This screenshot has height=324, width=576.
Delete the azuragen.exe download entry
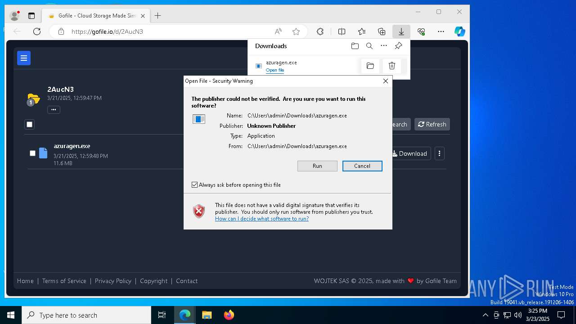tap(392, 66)
